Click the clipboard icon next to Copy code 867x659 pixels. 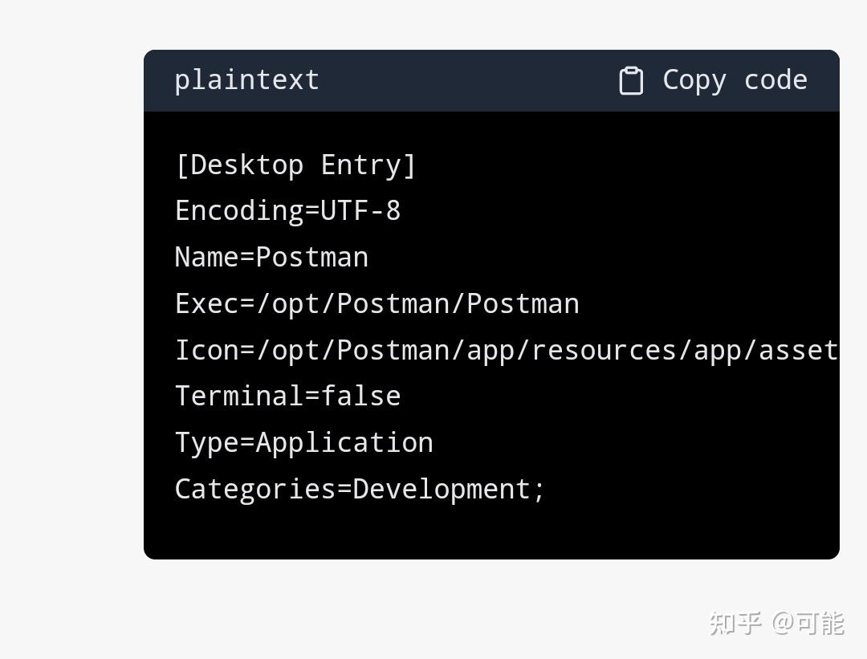click(632, 79)
